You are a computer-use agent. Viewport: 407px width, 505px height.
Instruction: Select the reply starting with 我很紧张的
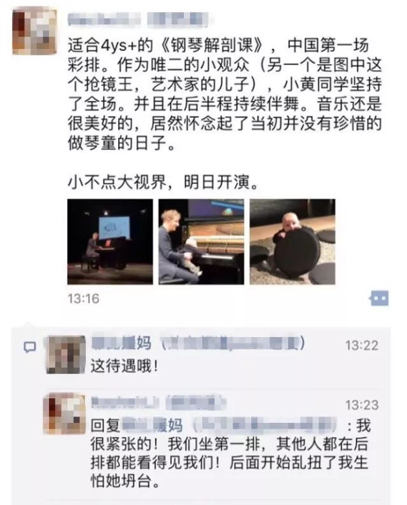pyautogui.click(x=230, y=453)
